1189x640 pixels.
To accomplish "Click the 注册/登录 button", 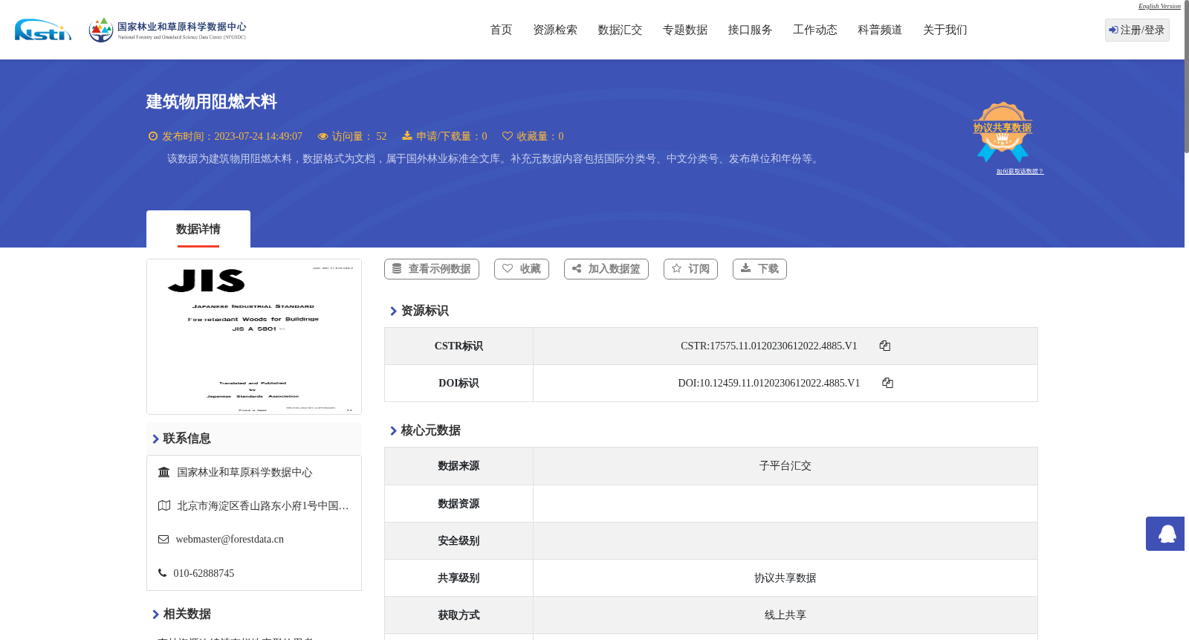I will click(1137, 30).
